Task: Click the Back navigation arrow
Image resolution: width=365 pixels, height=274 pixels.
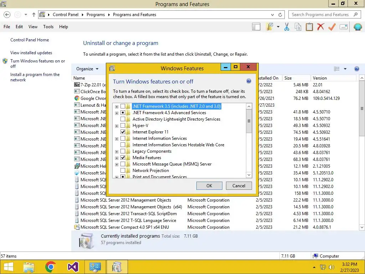Action: click(x=7, y=15)
